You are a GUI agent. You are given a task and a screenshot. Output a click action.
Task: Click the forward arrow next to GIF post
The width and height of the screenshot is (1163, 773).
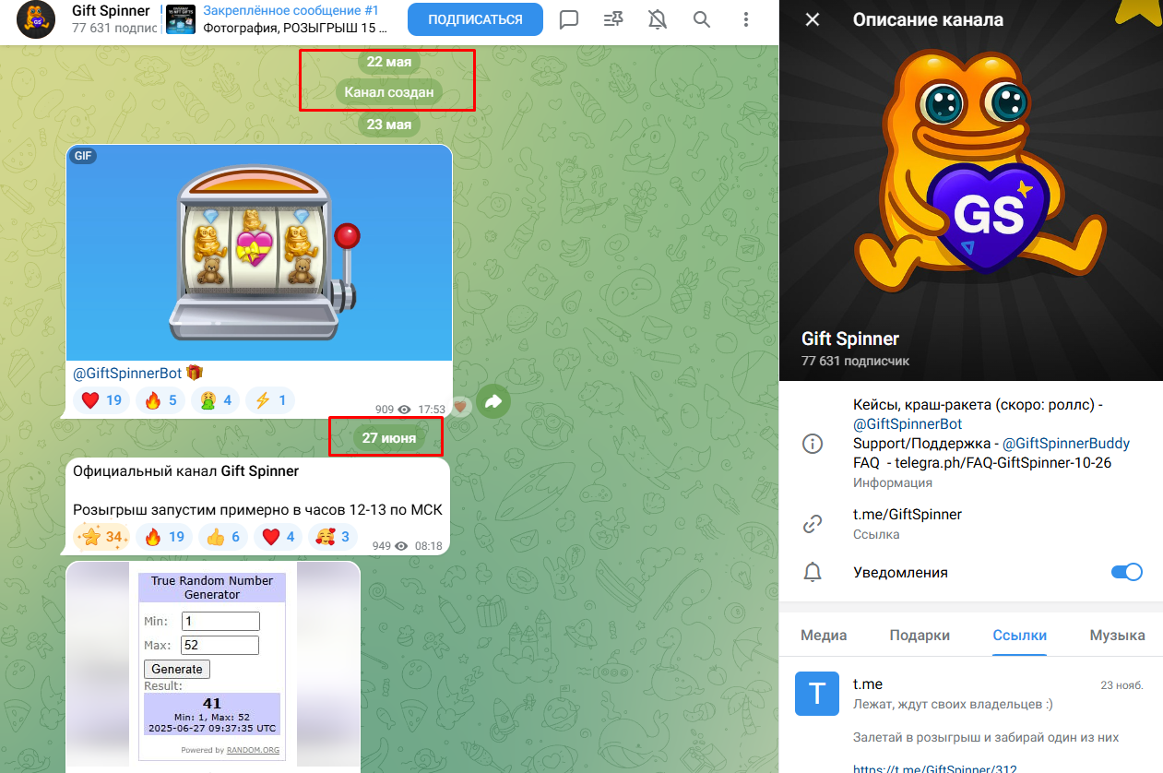(493, 401)
